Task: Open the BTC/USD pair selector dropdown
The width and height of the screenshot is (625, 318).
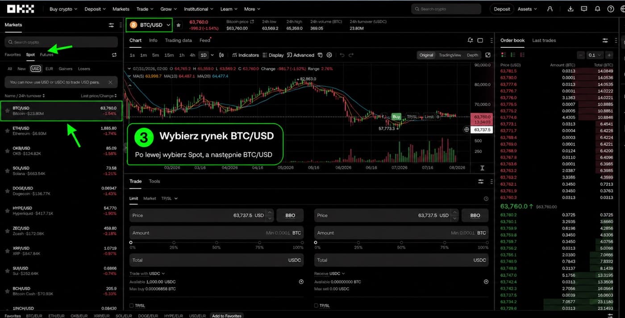Action: pyautogui.click(x=149, y=25)
